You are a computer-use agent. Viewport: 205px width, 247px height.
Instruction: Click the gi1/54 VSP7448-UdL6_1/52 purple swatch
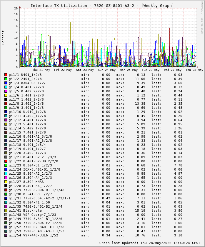tap(6, 235)
